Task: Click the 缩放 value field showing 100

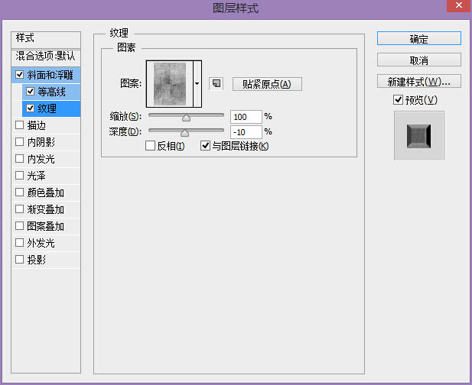Action: pos(246,117)
